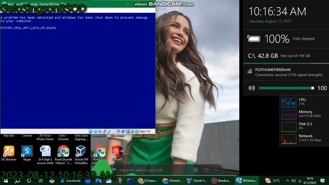Select the VirtualDJ desktop shortcut
The image size is (329, 185).
click(118, 153)
